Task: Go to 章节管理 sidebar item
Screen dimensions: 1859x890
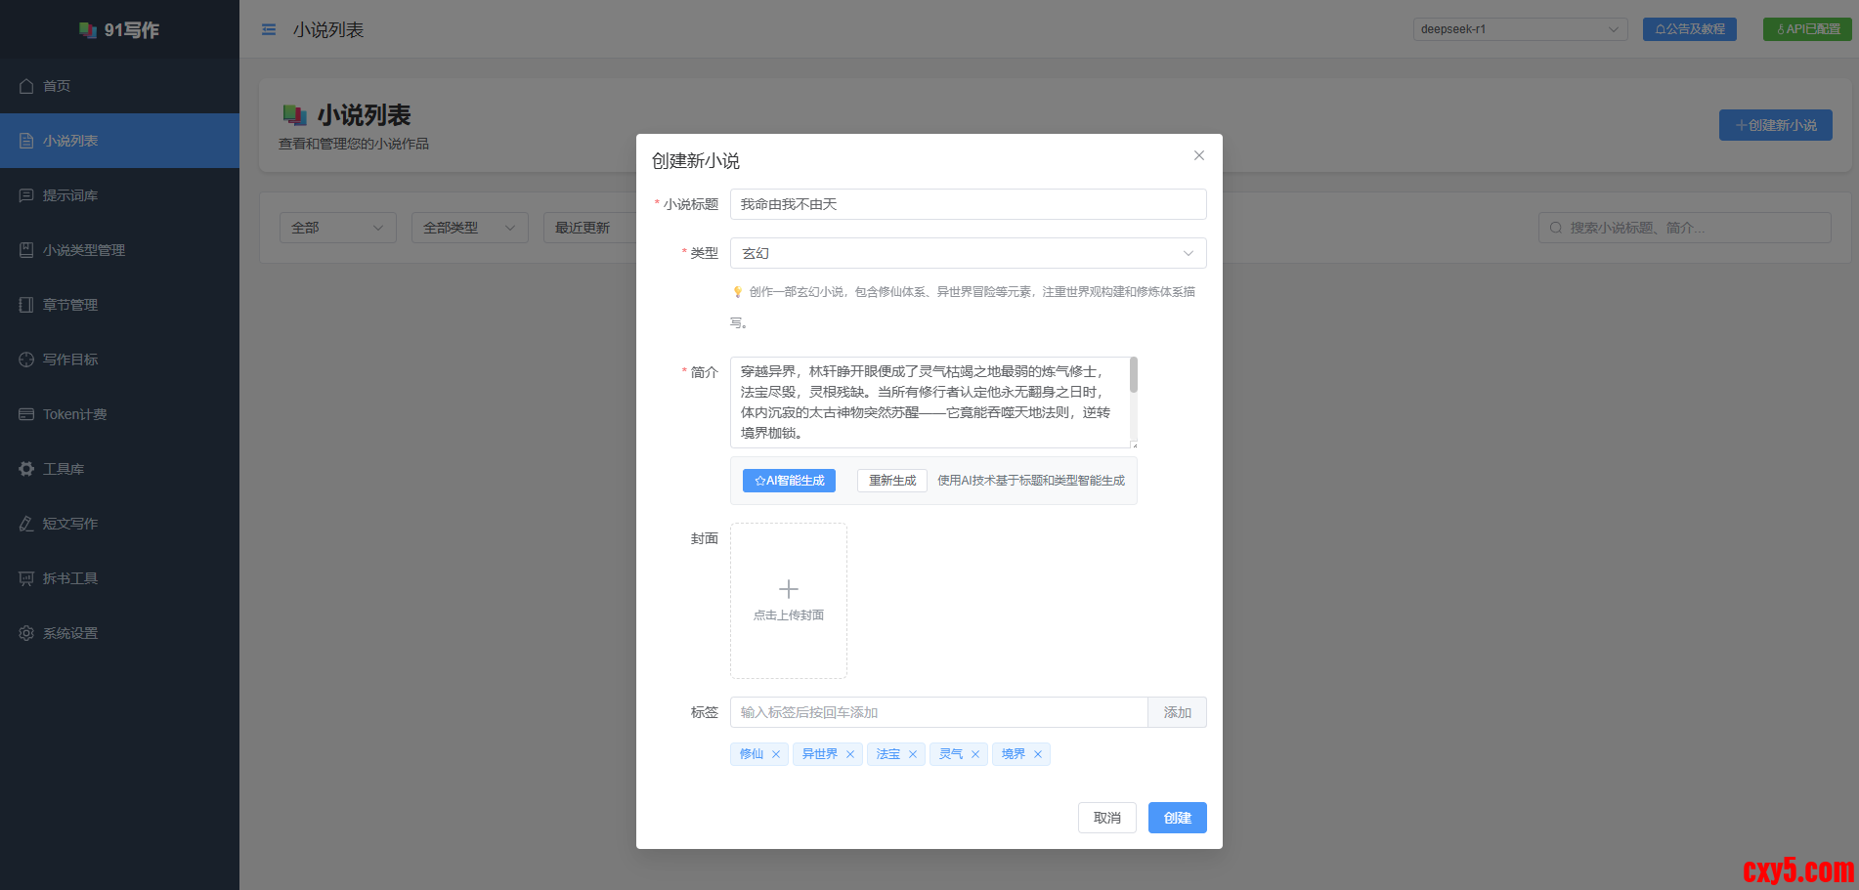Action: click(70, 305)
